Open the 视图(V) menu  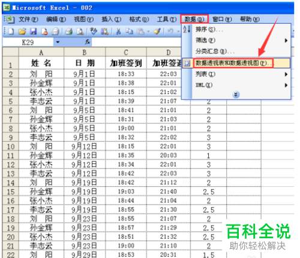[83, 19]
